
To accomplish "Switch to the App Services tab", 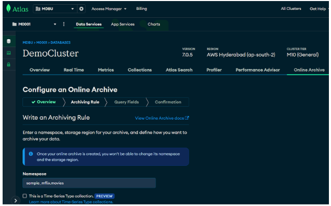I will [x=123, y=24].
